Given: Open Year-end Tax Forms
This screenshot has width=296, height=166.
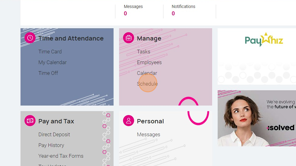Looking at the screenshot, I should (x=61, y=156).
